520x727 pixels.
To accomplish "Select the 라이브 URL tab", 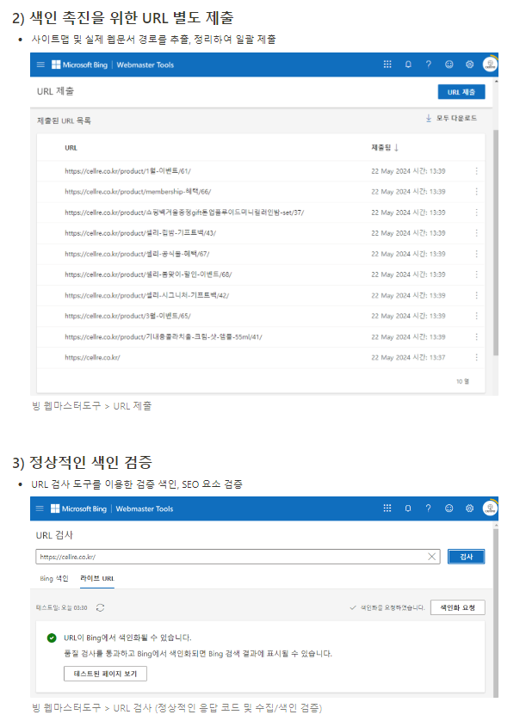I will tap(97, 578).
